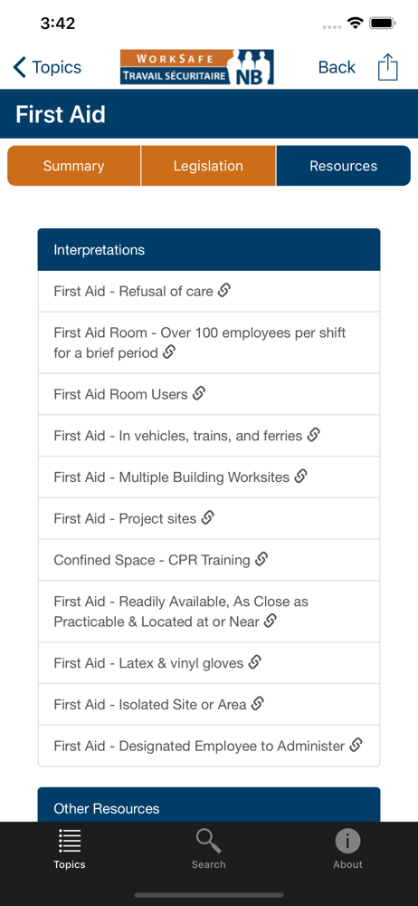The height and width of the screenshot is (906, 418).
Task: Open the Search magnifier tab
Action: coord(208,848)
